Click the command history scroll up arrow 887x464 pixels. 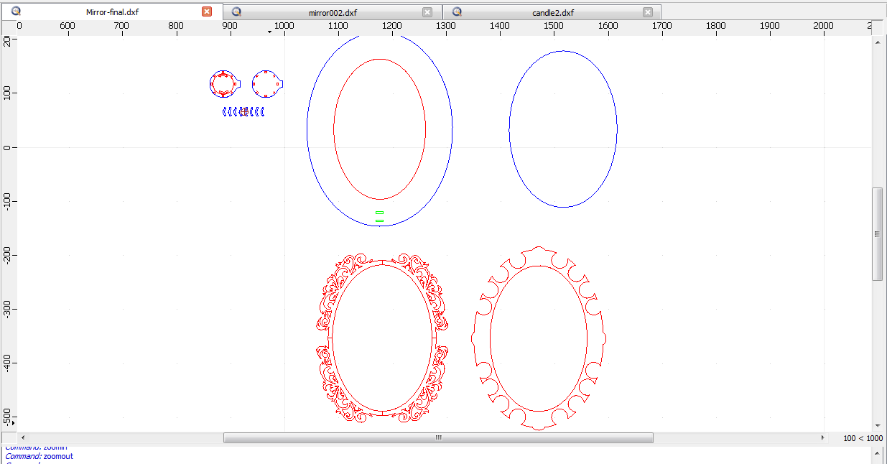point(878,454)
